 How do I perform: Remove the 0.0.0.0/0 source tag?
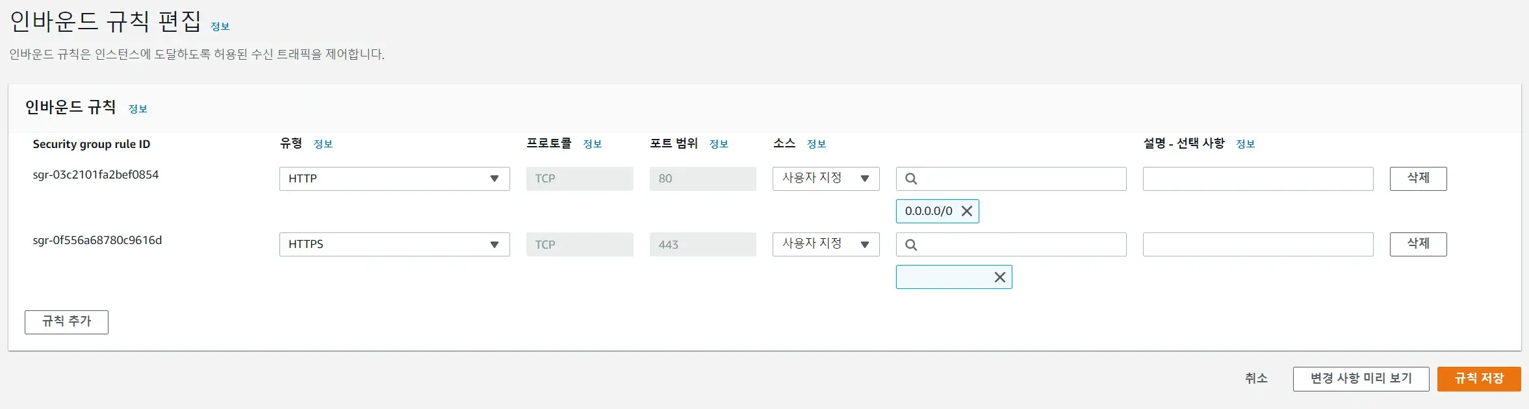click(x=967, y=211)
